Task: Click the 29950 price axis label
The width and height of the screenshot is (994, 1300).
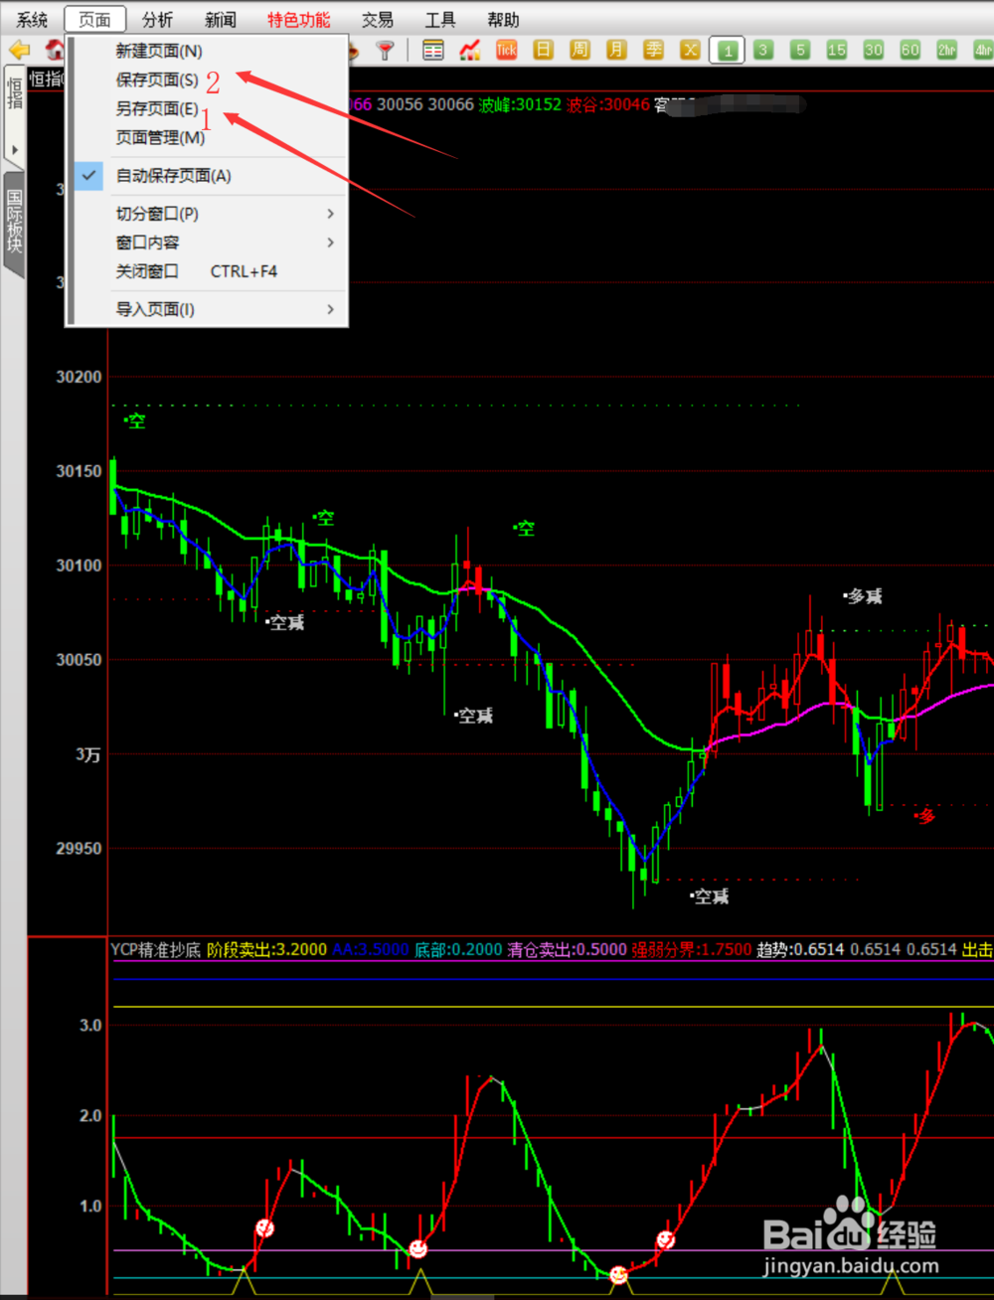Action: point(79,849)
